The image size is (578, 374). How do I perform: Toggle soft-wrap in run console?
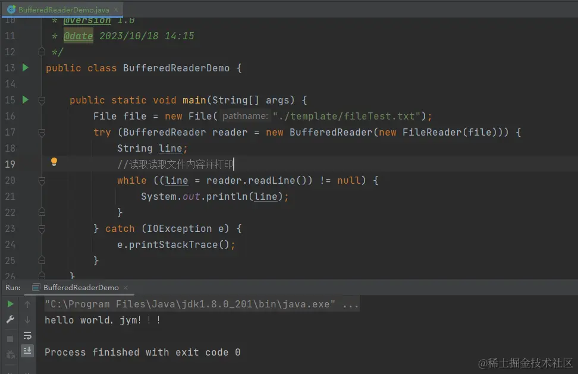[27, 336]
